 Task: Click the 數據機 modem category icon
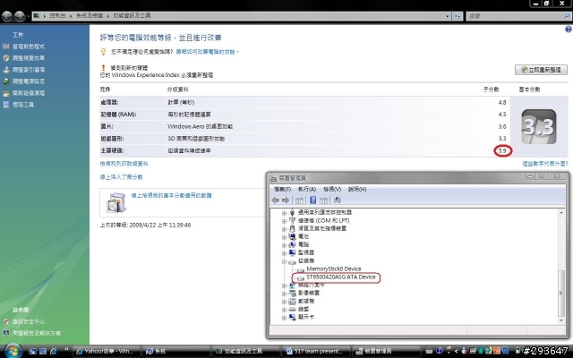pos(292,302)
